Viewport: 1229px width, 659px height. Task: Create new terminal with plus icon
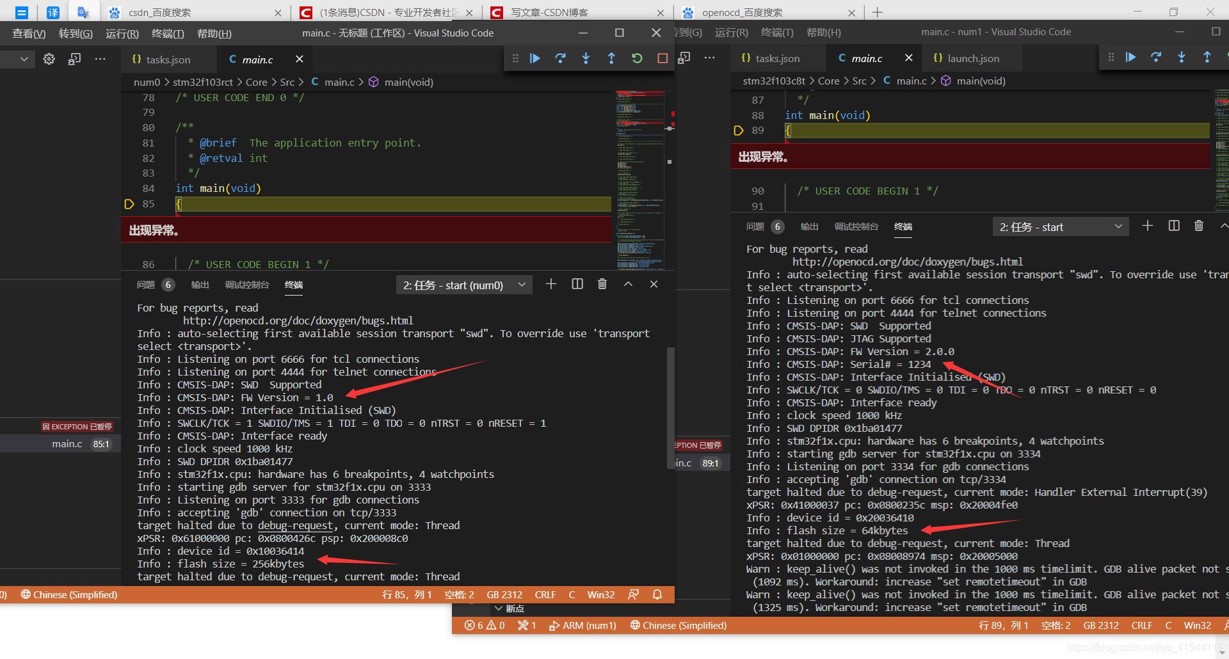[x=551, y=284]
